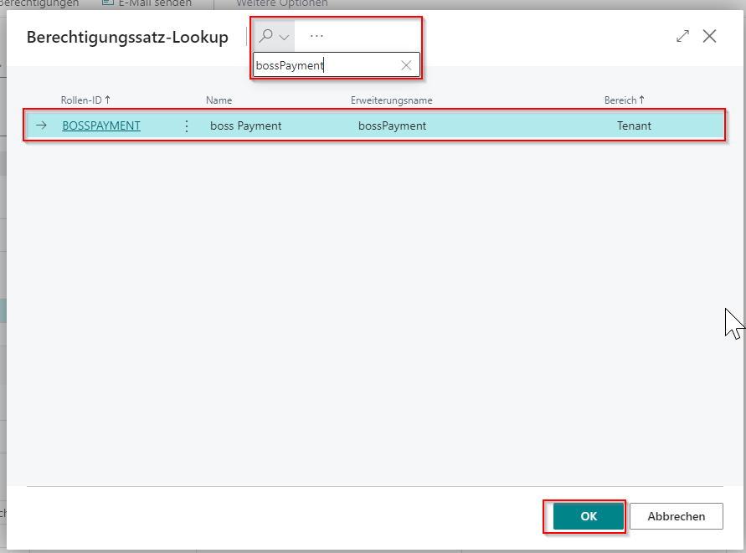Click the Erweiterungsname column header
Screen dimensions: 746x553
click(391, 100)
